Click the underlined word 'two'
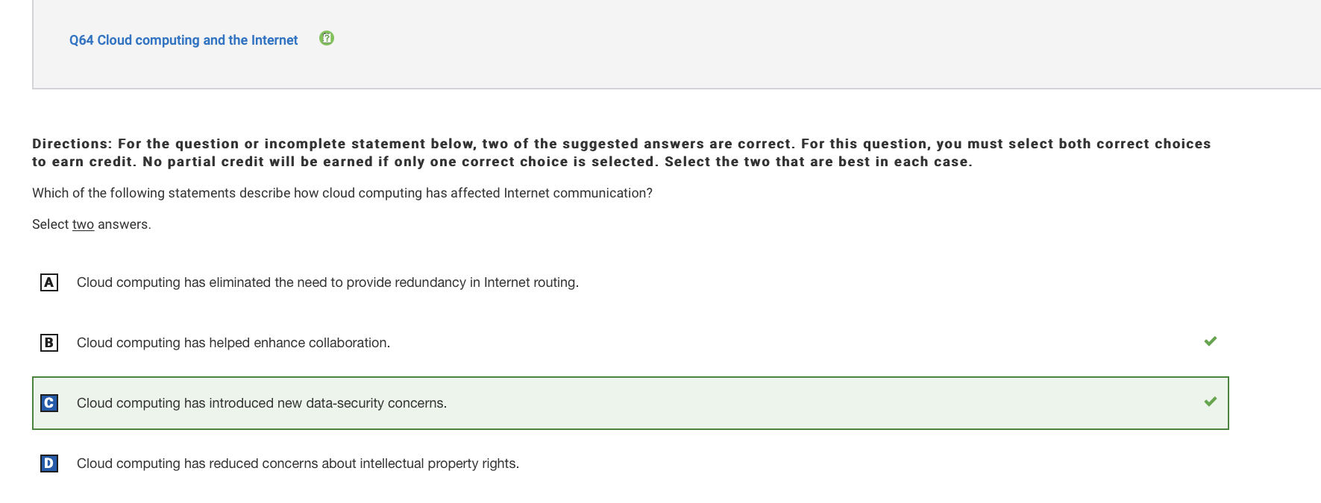The height and width of the screenshot is (503, 1321). point(83,224)
